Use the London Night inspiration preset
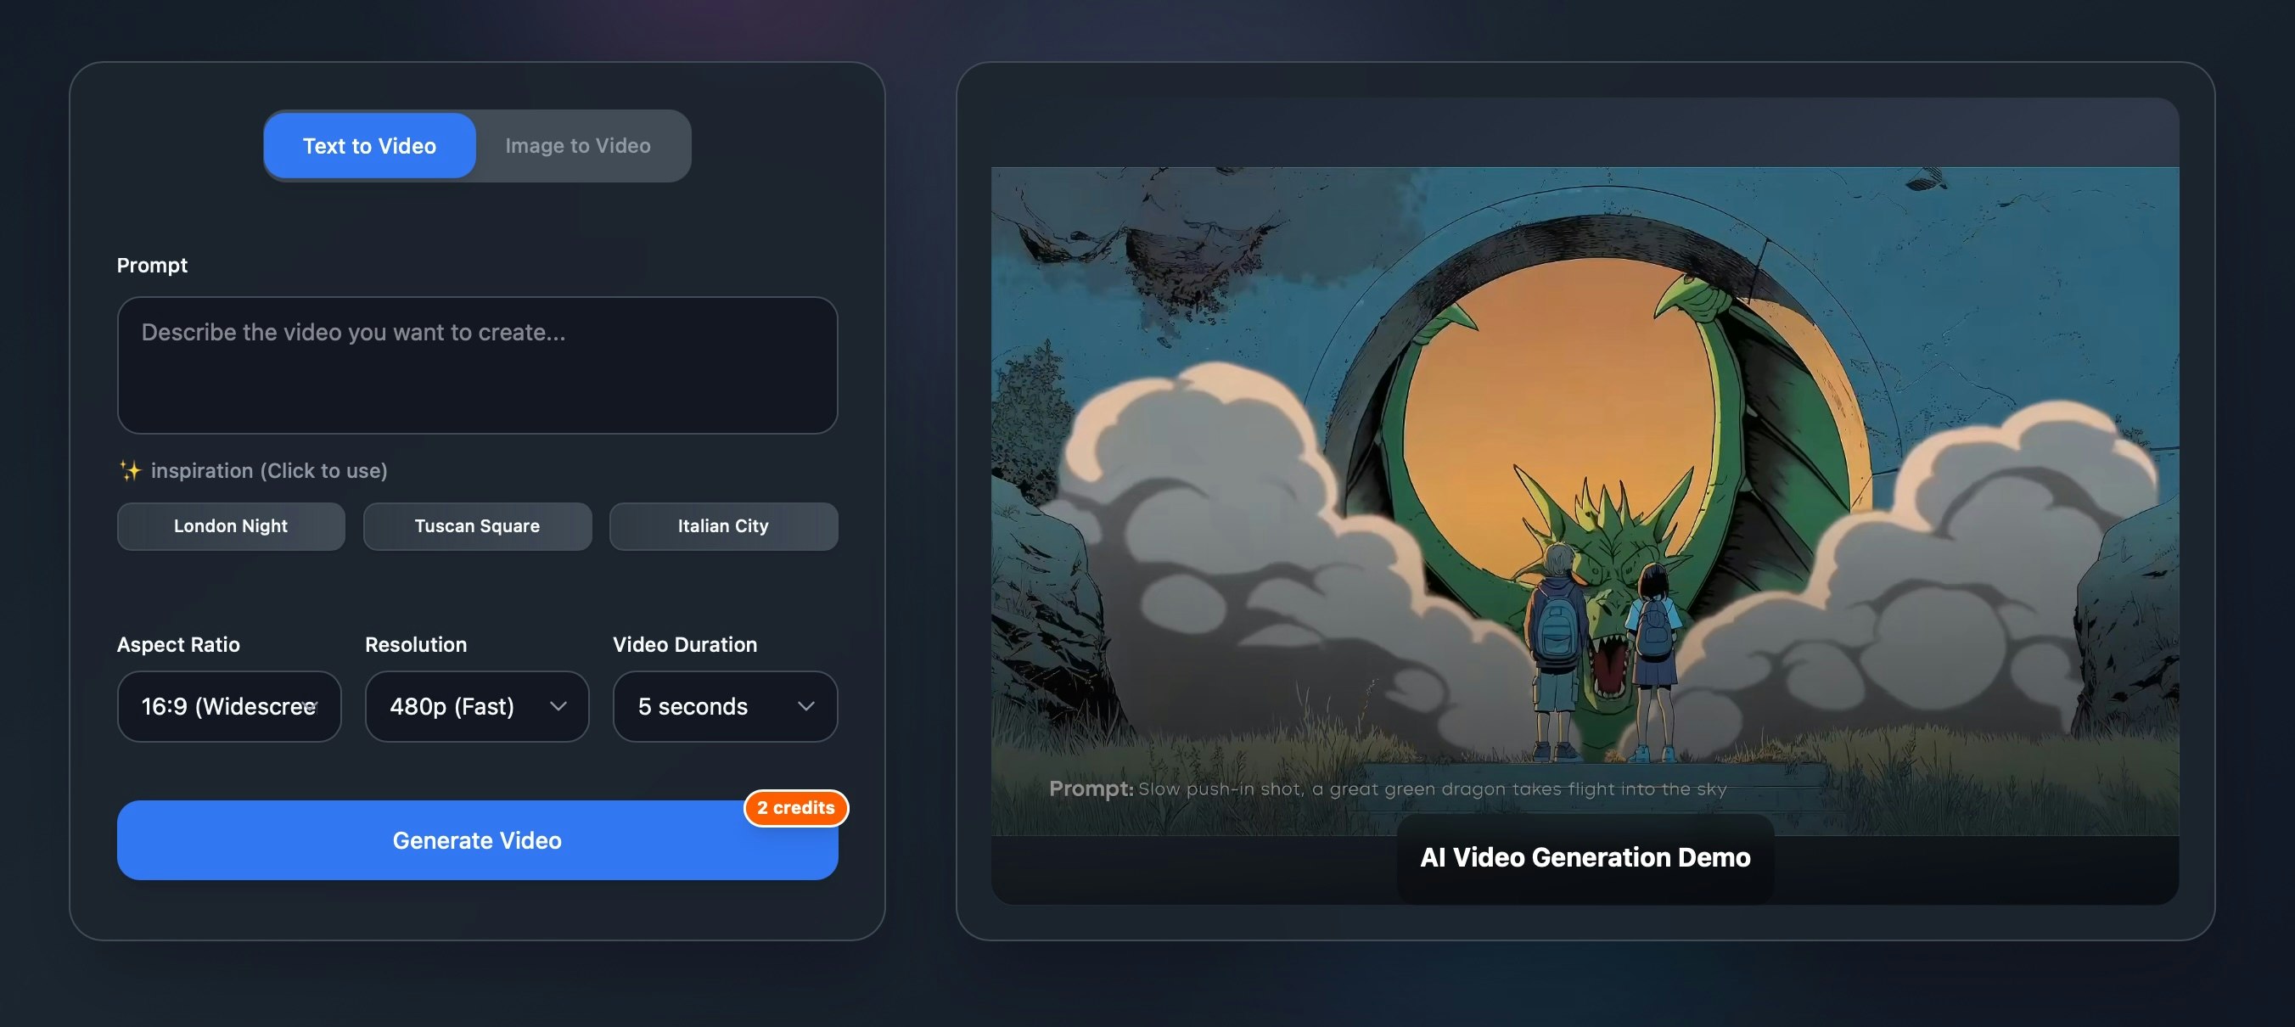Screen dimensions: 2295x1027 click(x=231, y=525)
